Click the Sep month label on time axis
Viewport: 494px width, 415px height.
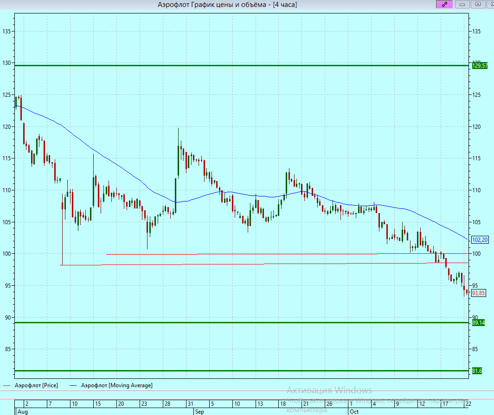pos(200,412)
